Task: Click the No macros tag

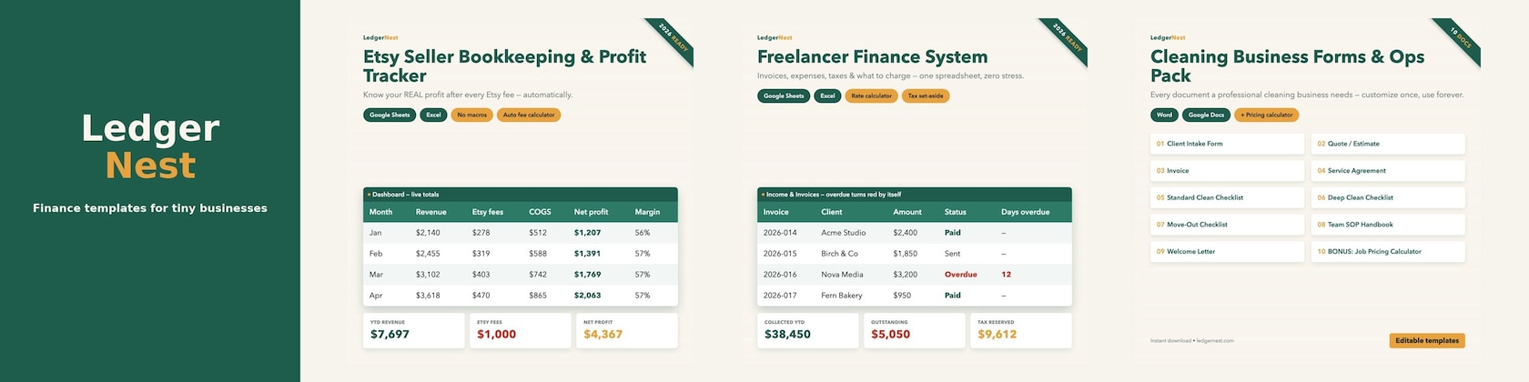Action: click(x=471, y=115)
